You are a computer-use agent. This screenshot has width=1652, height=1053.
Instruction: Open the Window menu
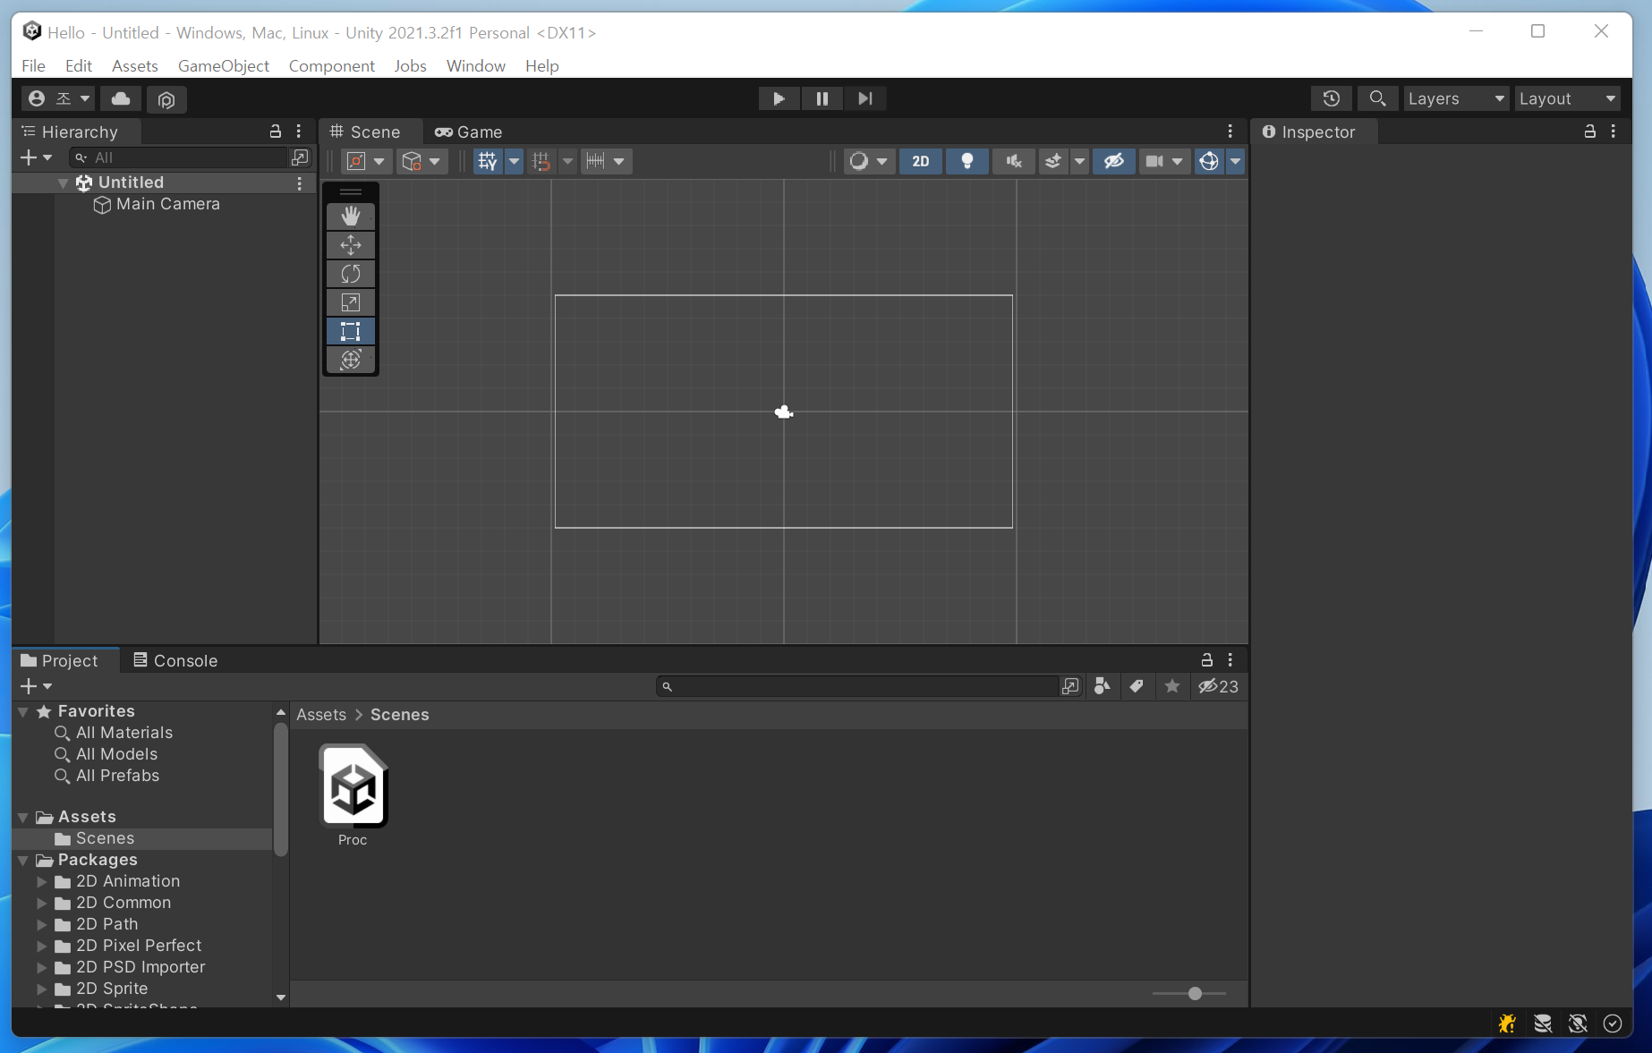click(476, 65)
